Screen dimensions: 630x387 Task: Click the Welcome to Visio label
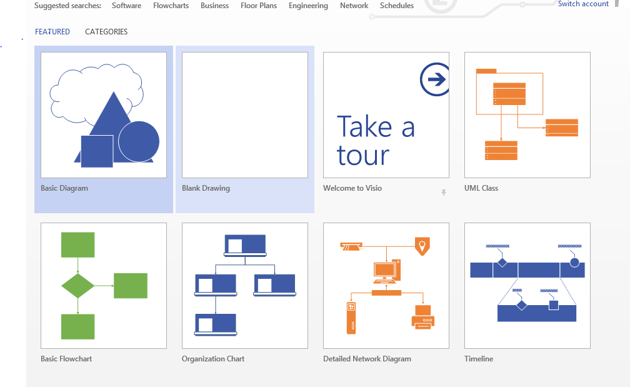click(x=352, y=188)
